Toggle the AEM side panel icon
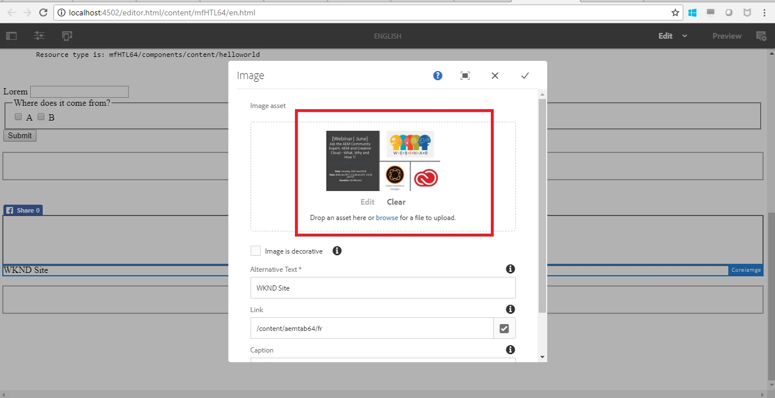Image resolution: width=775 pixels, height=398 pixels. 11,36
